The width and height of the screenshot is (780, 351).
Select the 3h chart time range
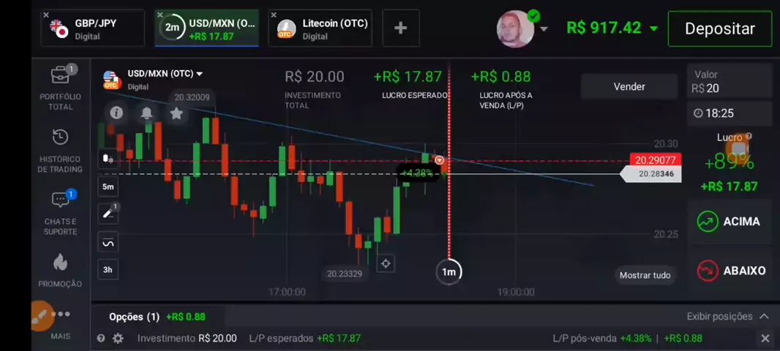[x=108, y=270]
